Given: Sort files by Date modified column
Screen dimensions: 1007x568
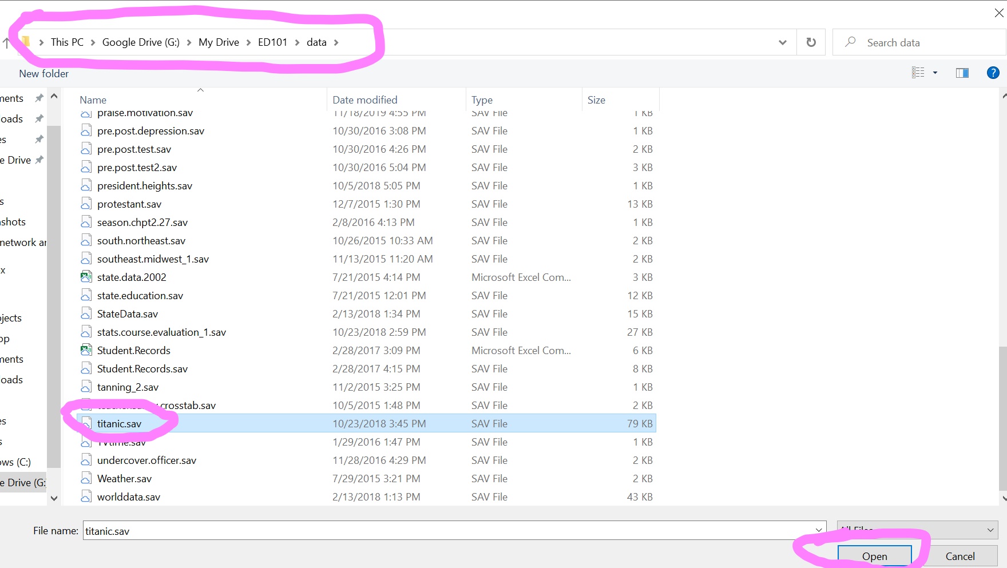Looking at the screenshot, I should click(x=364, y=100).
